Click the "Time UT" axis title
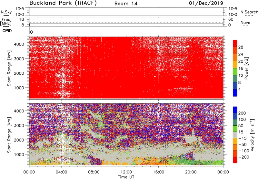Screen dimensions: 258x179 tap(126, 177)
